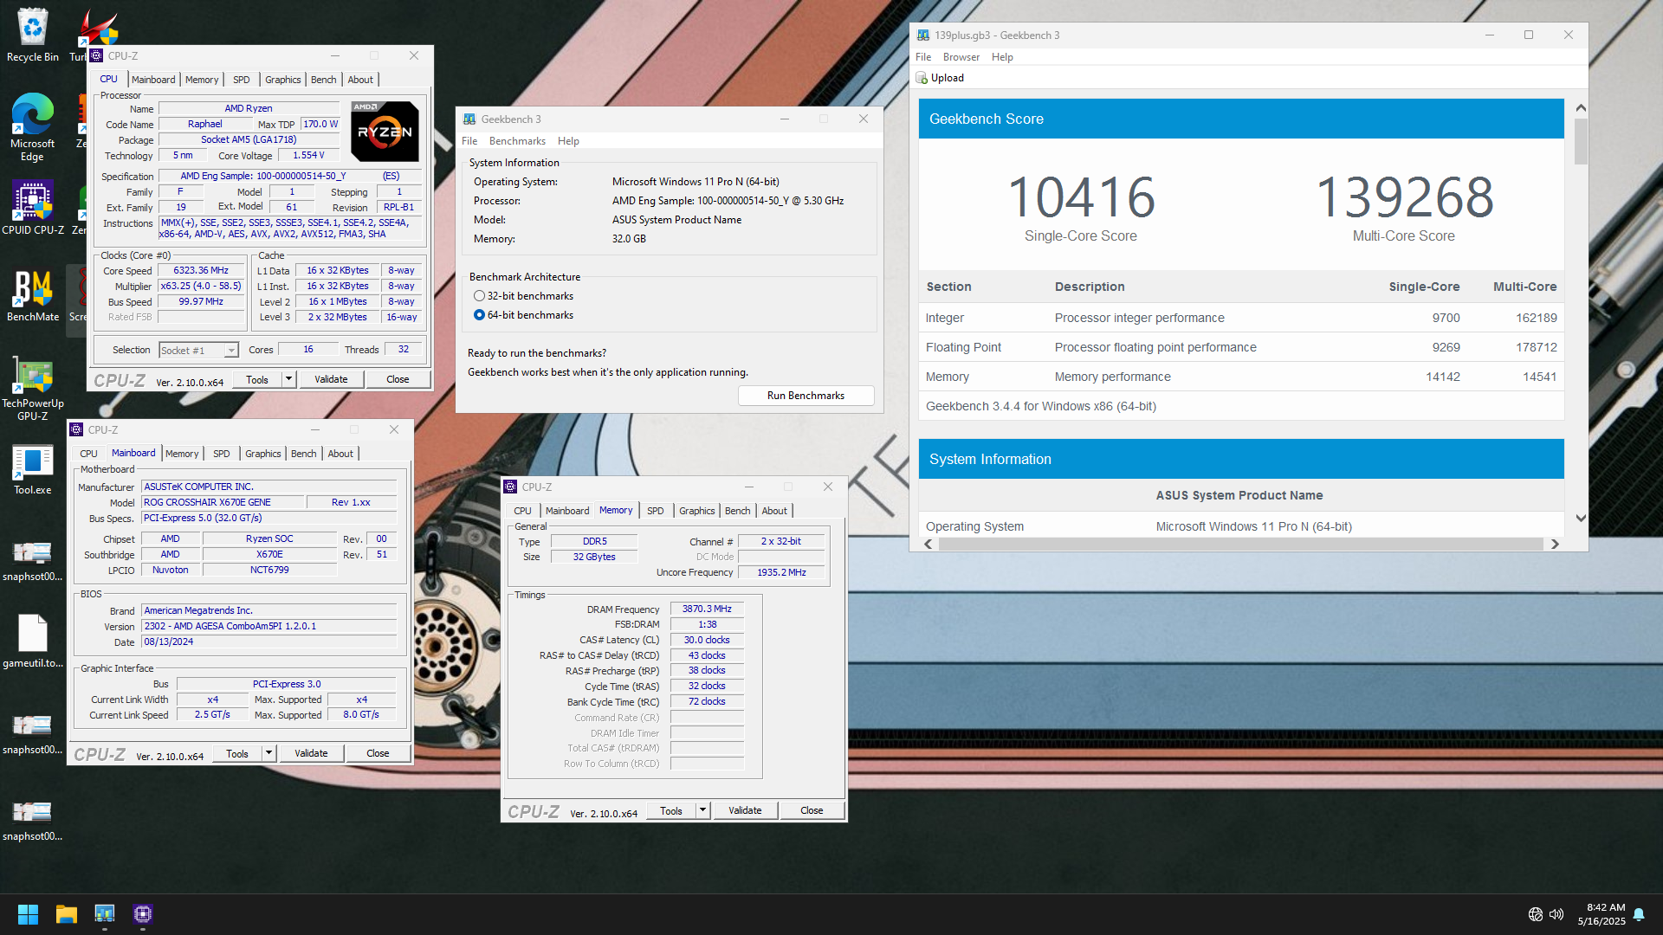Expand Tools dropdown arrow in Memory window
The image size is (1663, 935).
(702, 811)
